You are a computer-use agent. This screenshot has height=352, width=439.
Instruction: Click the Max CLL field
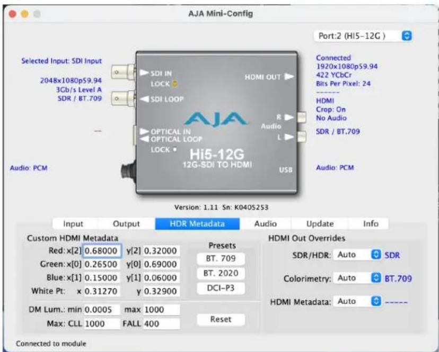(102, 324)
